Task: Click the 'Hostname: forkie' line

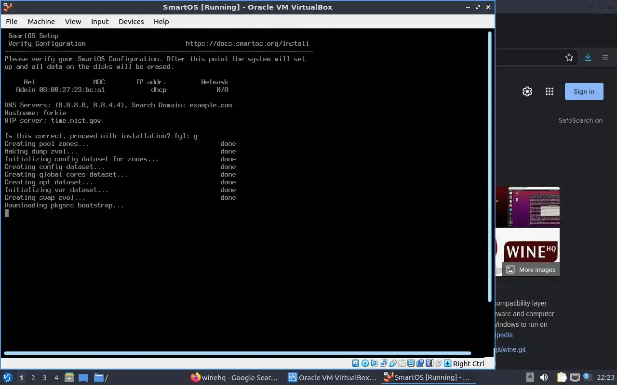Action: pos(35,113)
